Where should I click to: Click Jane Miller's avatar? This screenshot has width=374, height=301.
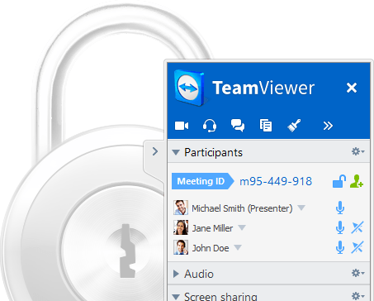(181, 227)
